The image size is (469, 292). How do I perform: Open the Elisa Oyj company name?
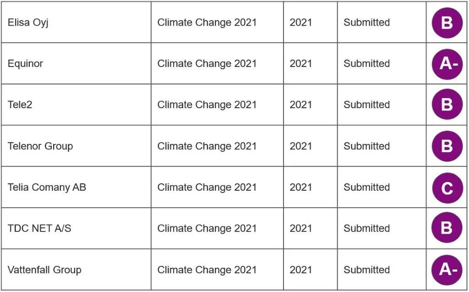point(28,23)
